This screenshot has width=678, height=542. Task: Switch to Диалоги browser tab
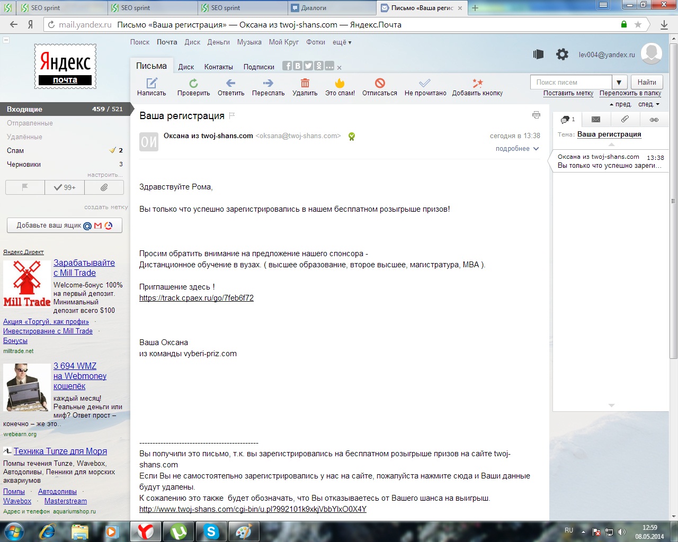332,7
